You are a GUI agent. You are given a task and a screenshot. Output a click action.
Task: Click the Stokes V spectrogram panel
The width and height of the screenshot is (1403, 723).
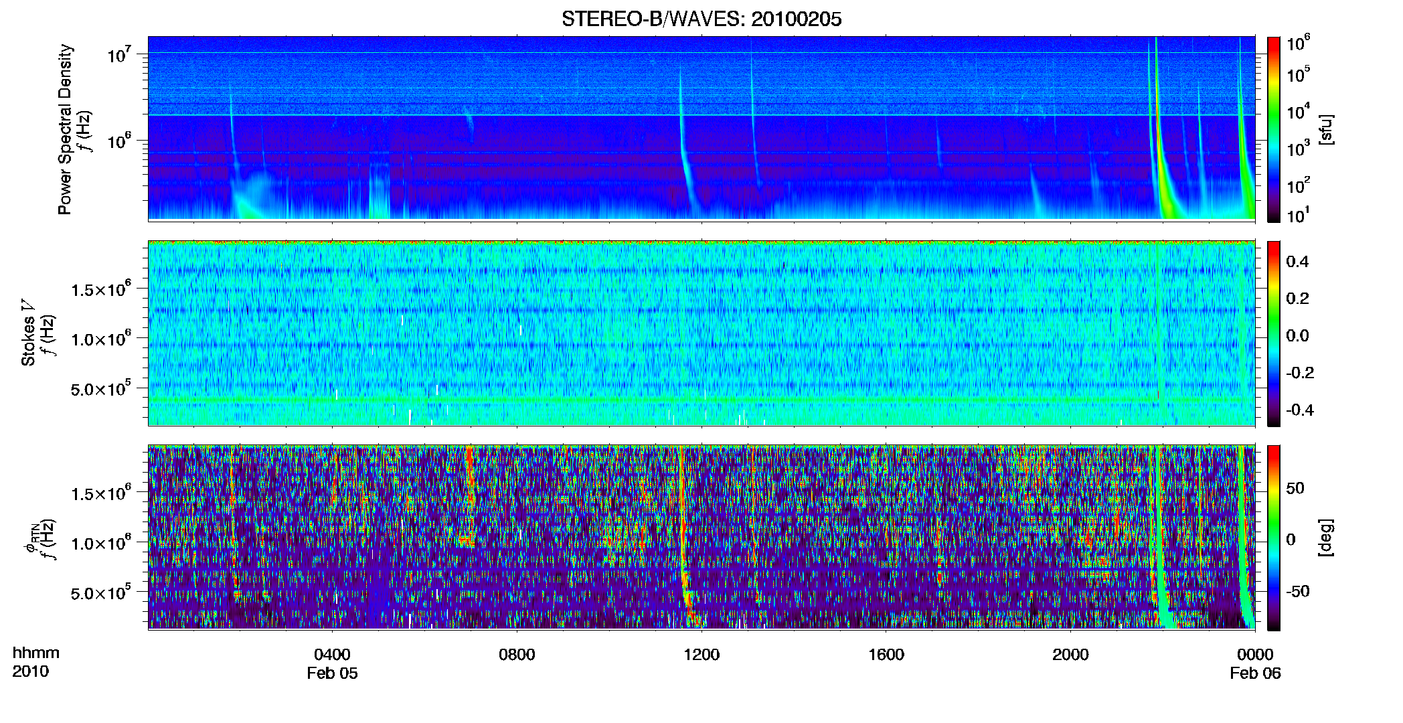point(701,333)
